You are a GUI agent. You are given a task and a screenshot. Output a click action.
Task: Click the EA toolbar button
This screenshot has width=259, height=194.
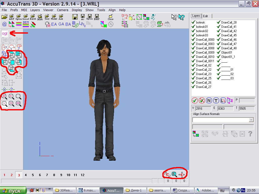[x=54, y=24]
